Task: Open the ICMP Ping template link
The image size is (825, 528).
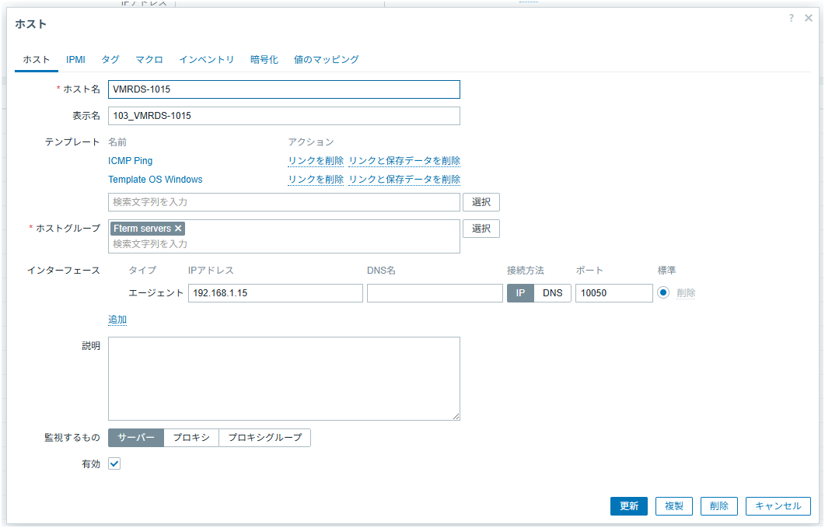Action: tap(131, 161)
